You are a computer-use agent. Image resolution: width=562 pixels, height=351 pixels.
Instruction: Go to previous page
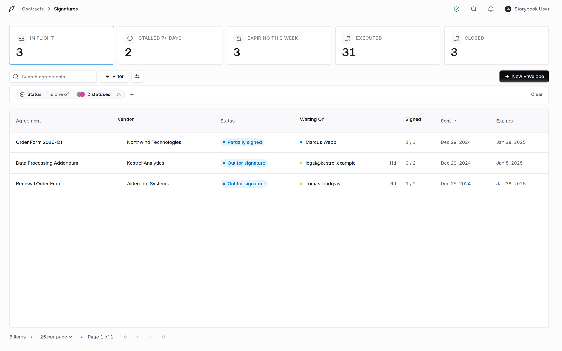[138, 337]
